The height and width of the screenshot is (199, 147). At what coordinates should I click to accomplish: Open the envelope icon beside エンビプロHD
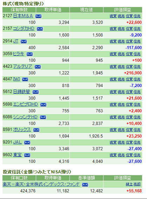[x=43, y=105]
